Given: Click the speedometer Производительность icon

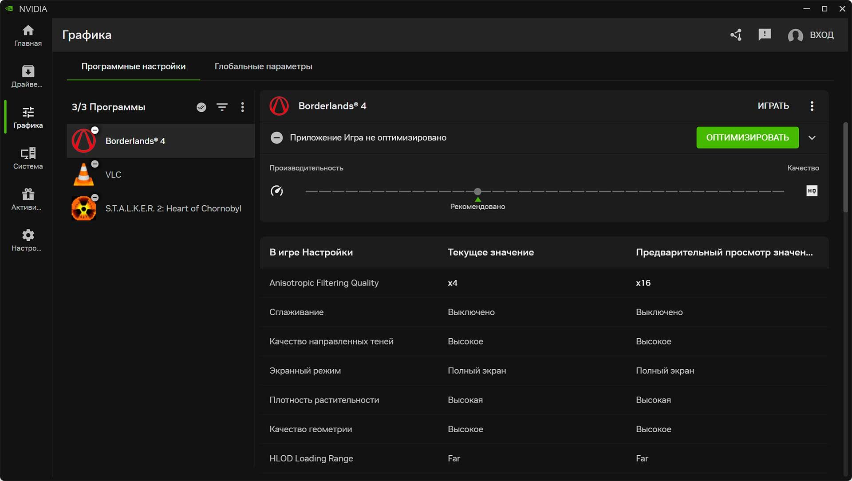Looking at the screenshot, I should click(277, 191).
